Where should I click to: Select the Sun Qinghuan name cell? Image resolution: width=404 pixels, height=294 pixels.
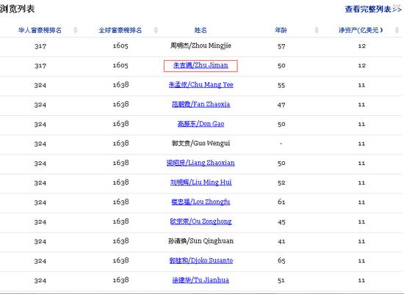(201, 241)
